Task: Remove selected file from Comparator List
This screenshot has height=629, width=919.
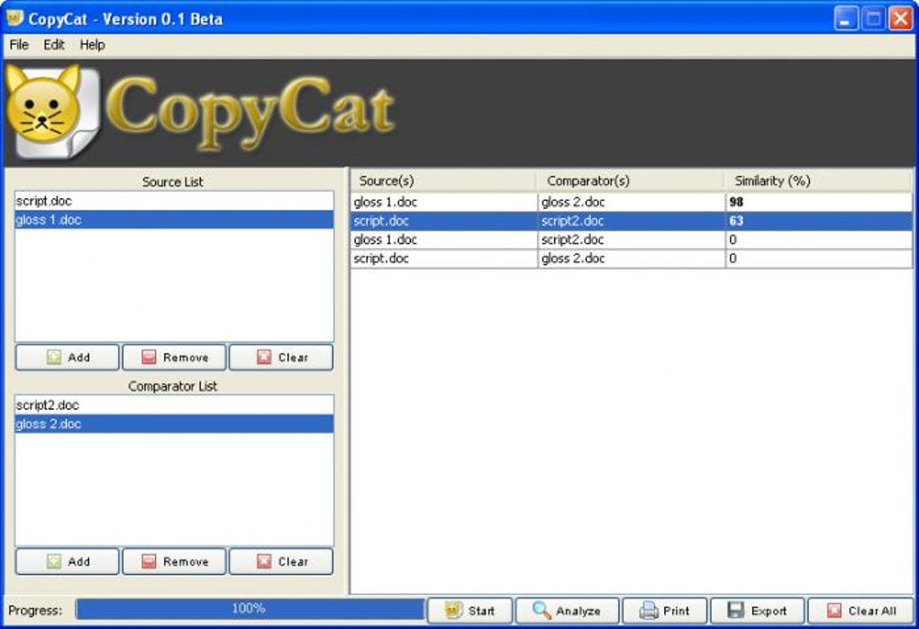Action: (174, 561)
